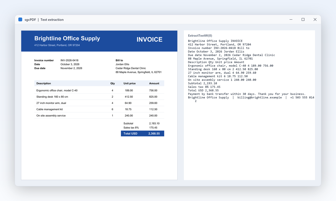Viewport: 336px width, 201px height.
Task: Click extracted line 'Sales tax 8% 175.45'
Action: pos(204,87)
